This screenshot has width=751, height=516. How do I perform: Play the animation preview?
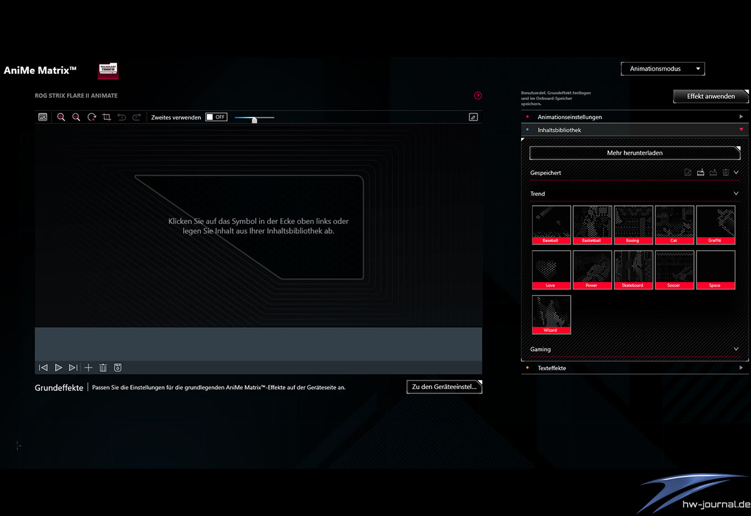[x=58, y=368]
